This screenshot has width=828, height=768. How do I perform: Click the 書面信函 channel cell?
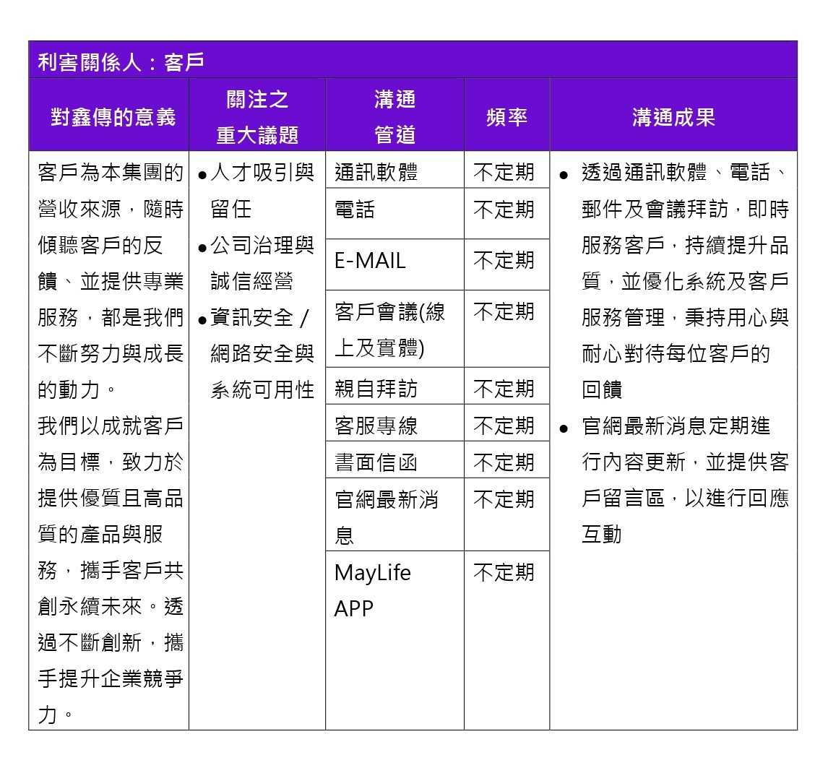(376, 462)
